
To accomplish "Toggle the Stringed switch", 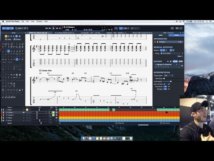I will pos(165,89).
